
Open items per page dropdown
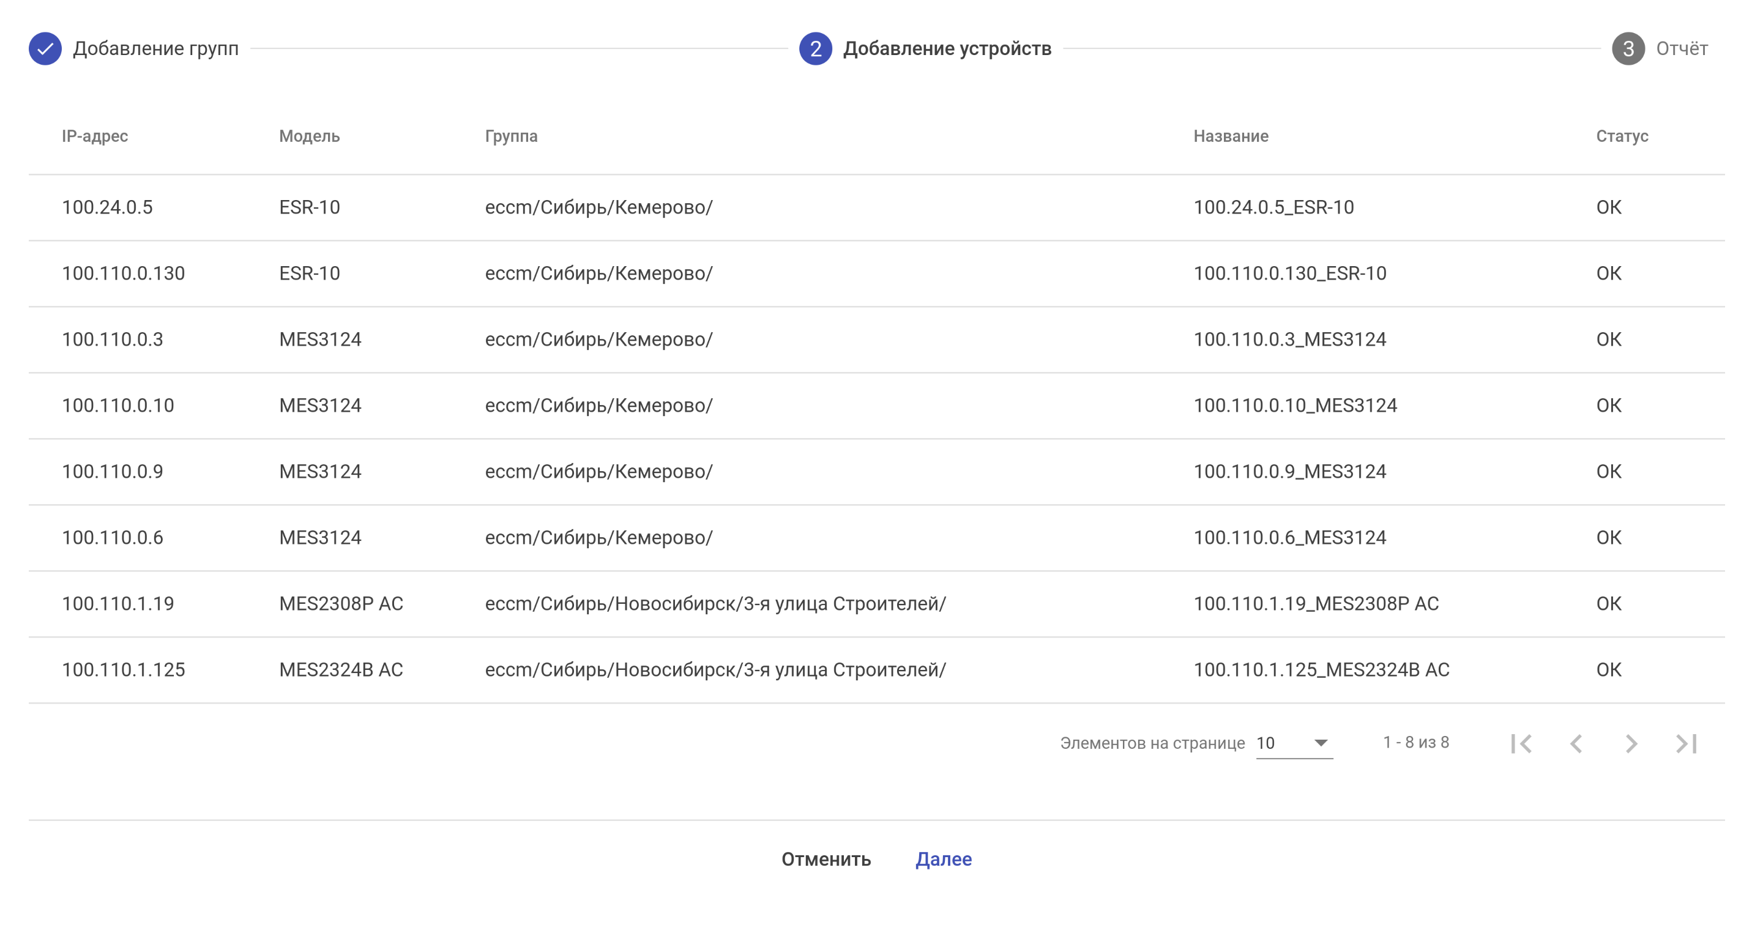[x=1293, y=743]
